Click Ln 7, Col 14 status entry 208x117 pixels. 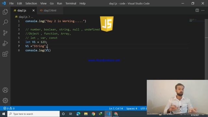(116, 109)
